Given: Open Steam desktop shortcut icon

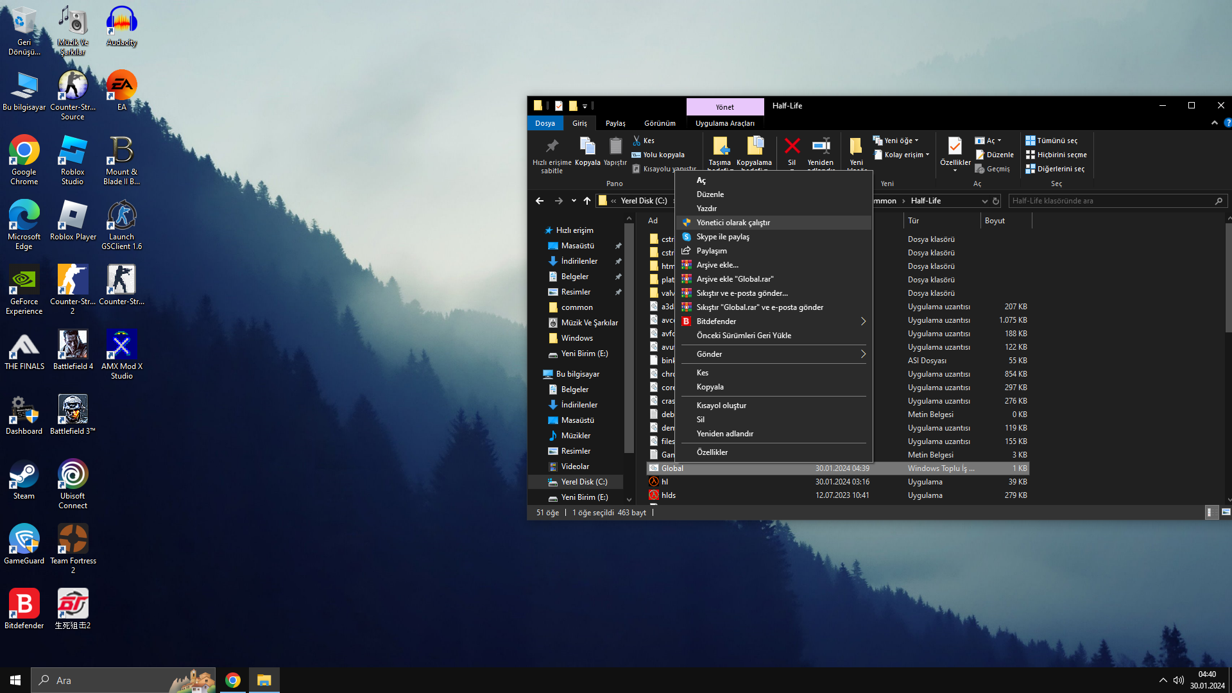Looking at the screenshot, I should 24,475.
